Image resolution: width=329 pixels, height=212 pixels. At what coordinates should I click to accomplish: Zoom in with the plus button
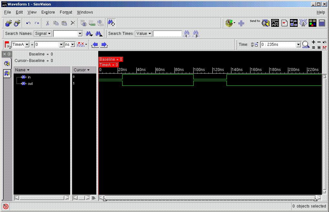[x=313, y=42]
